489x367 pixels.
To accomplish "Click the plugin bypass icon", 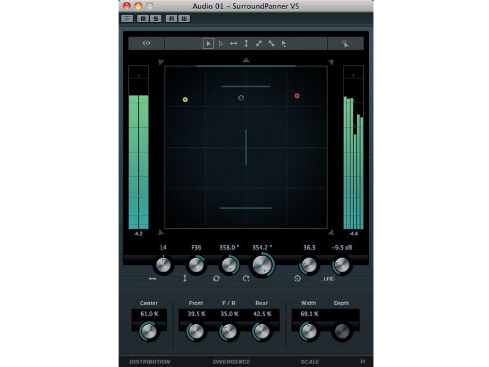I will coord(127,18).
